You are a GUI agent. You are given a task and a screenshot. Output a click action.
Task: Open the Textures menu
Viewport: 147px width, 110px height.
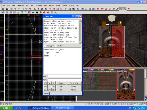(39, 5)
